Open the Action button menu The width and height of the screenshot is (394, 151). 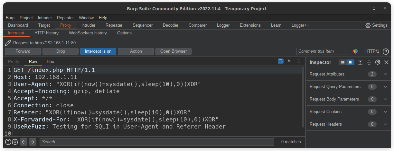(136, 51)
